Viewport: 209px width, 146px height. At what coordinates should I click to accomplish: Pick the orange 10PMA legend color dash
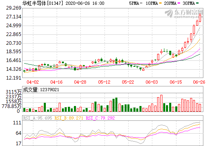click(x=160, y=3)
